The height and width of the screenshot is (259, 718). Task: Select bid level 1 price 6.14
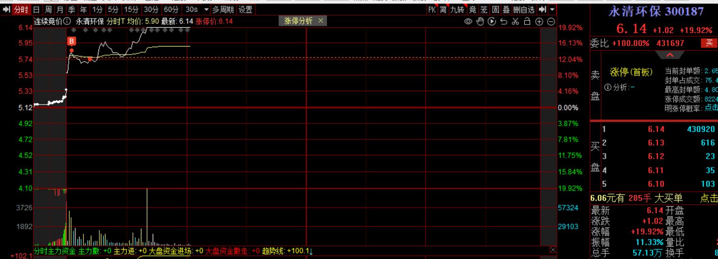[x=656, y=129]
